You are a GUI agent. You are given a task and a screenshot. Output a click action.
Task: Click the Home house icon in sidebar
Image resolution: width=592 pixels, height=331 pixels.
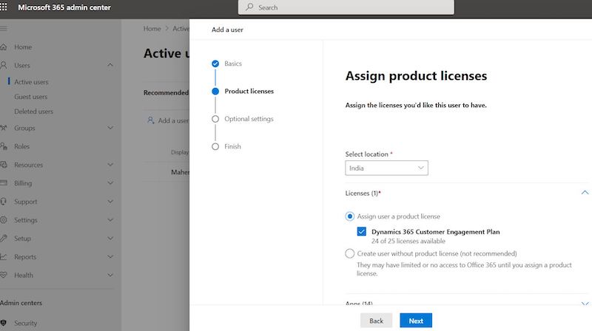[x=4, y=47]
